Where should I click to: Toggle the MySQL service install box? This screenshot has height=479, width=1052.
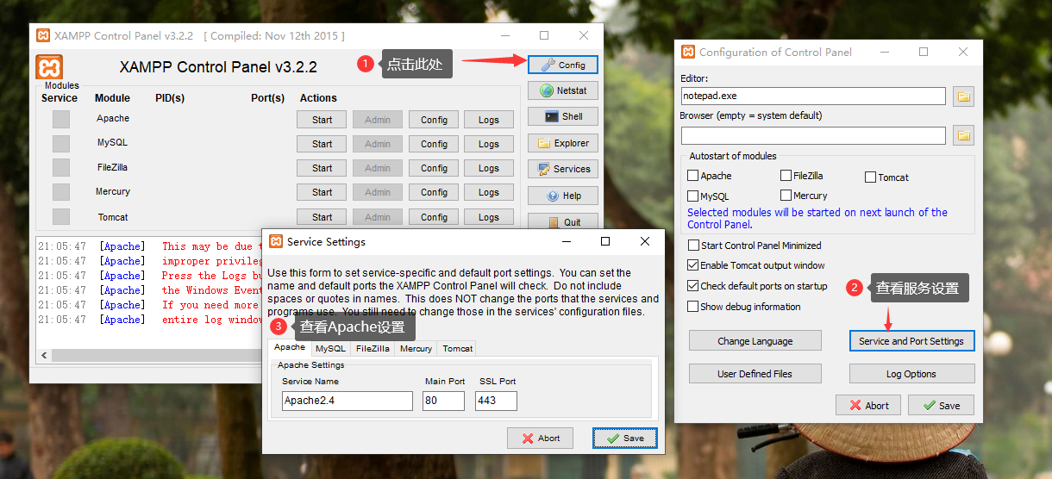pyautogui.click(x=60, y=143)
